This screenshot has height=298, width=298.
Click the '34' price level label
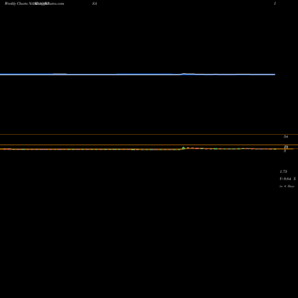(x=285, y=136)
